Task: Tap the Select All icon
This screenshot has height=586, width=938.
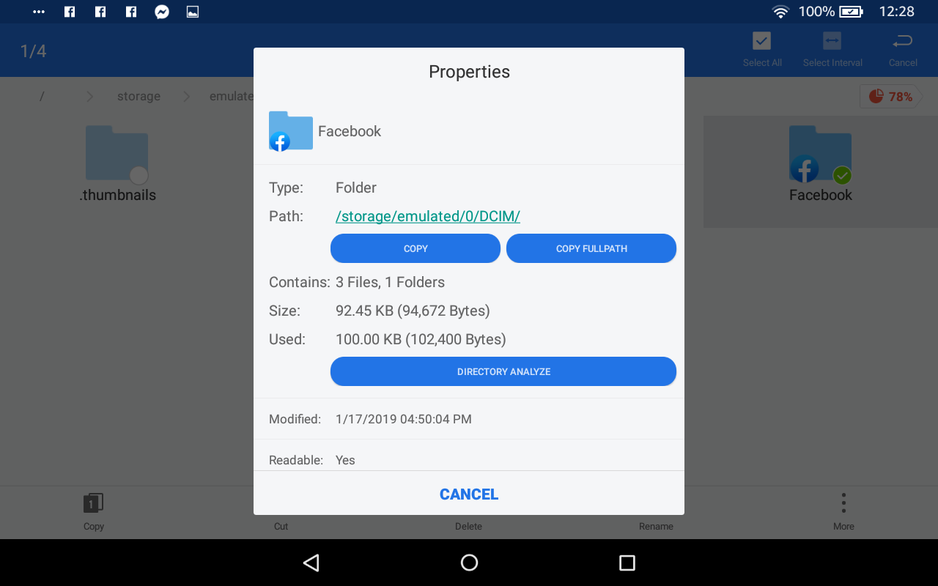Action: coord(762,40)
